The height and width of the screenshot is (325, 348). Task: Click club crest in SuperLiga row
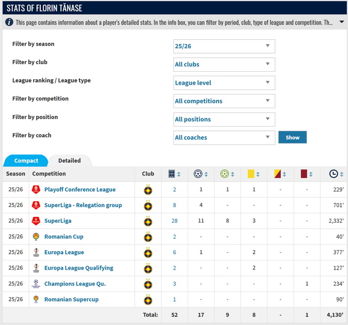(x=148, y=221)
